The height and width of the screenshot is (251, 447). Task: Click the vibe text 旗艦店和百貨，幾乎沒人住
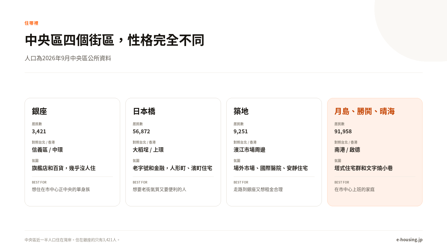click(64, 168)
